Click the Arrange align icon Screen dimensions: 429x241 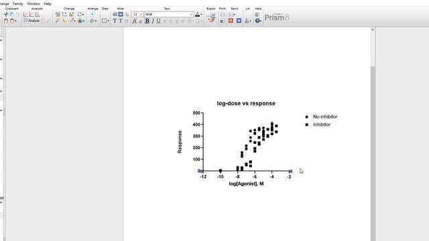click(x=93, y=14)
